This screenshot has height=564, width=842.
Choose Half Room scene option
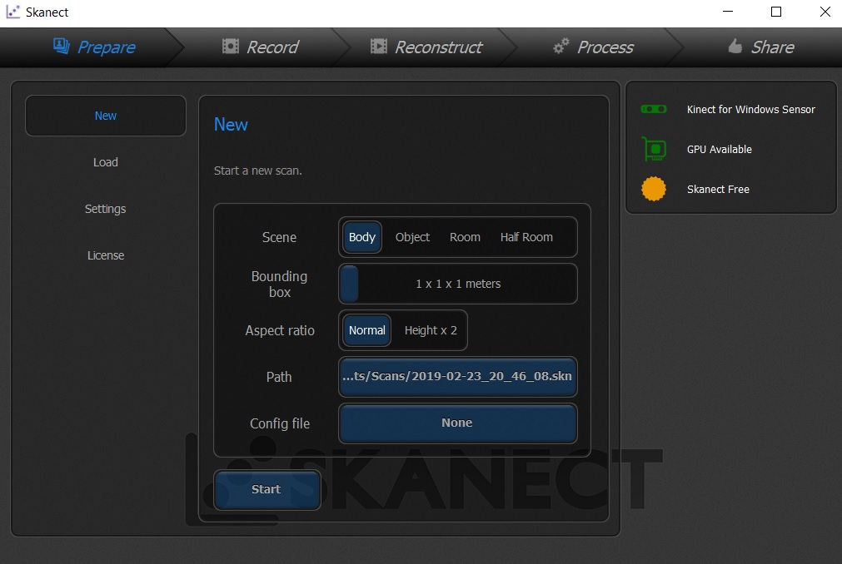click(526, 237)
